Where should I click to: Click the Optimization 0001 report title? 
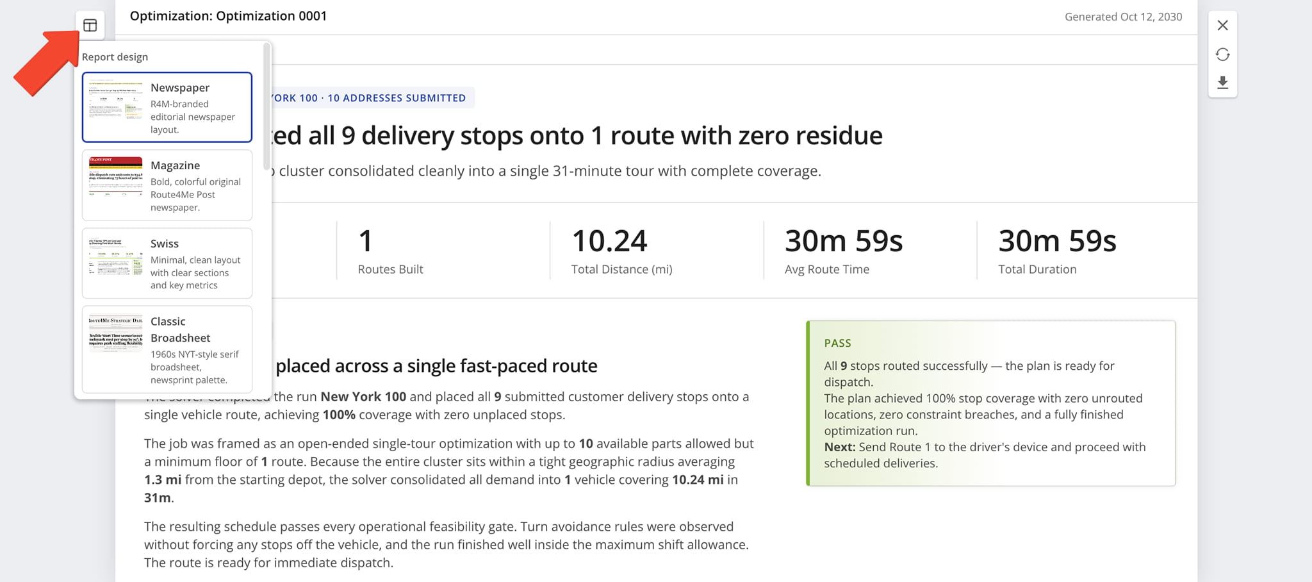tap(228, 16)
